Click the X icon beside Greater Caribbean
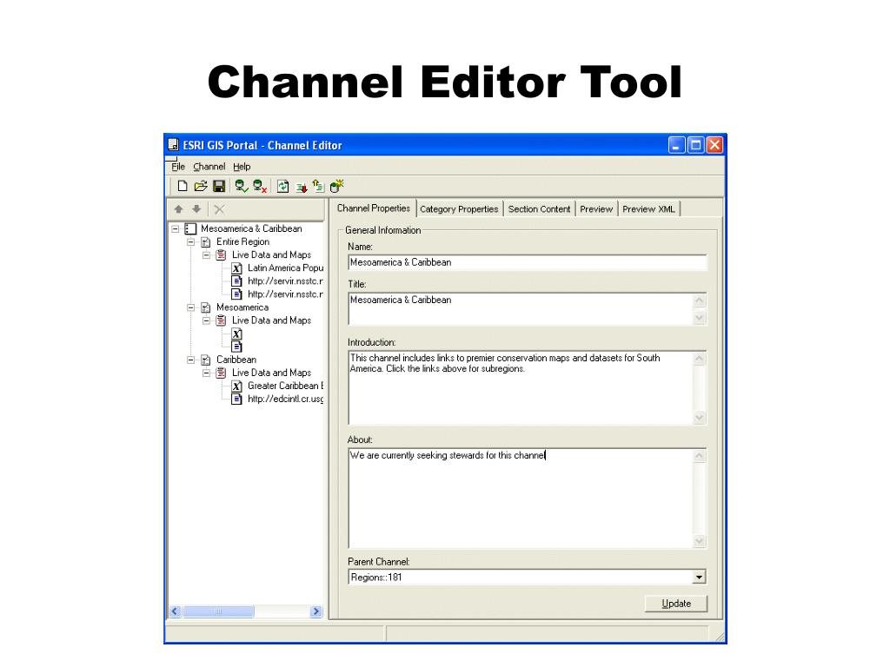Viewport: 890px width, 667px height. [x=237, y=386]
